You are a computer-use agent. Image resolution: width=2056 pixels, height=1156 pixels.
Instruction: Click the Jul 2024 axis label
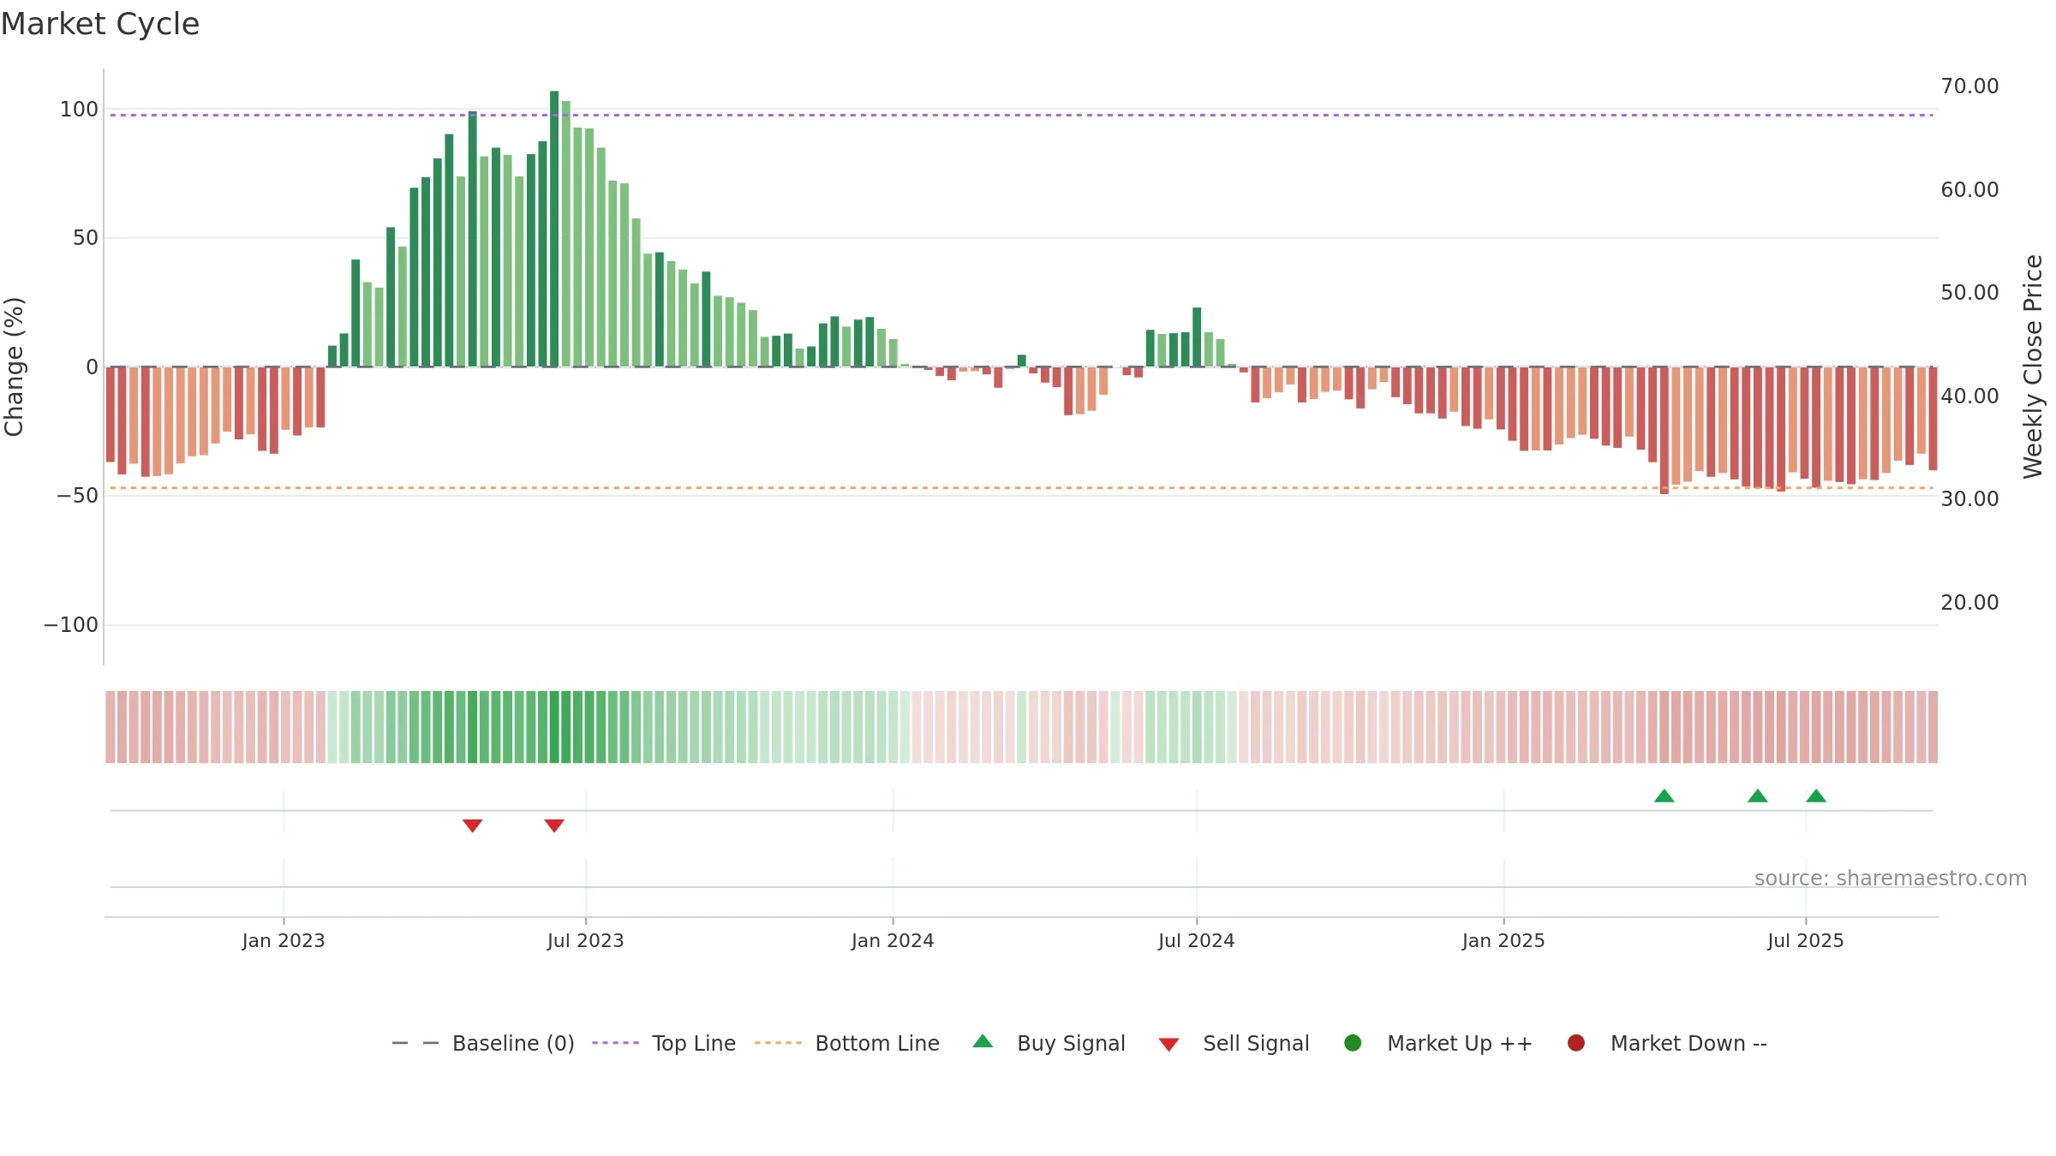1197,941
